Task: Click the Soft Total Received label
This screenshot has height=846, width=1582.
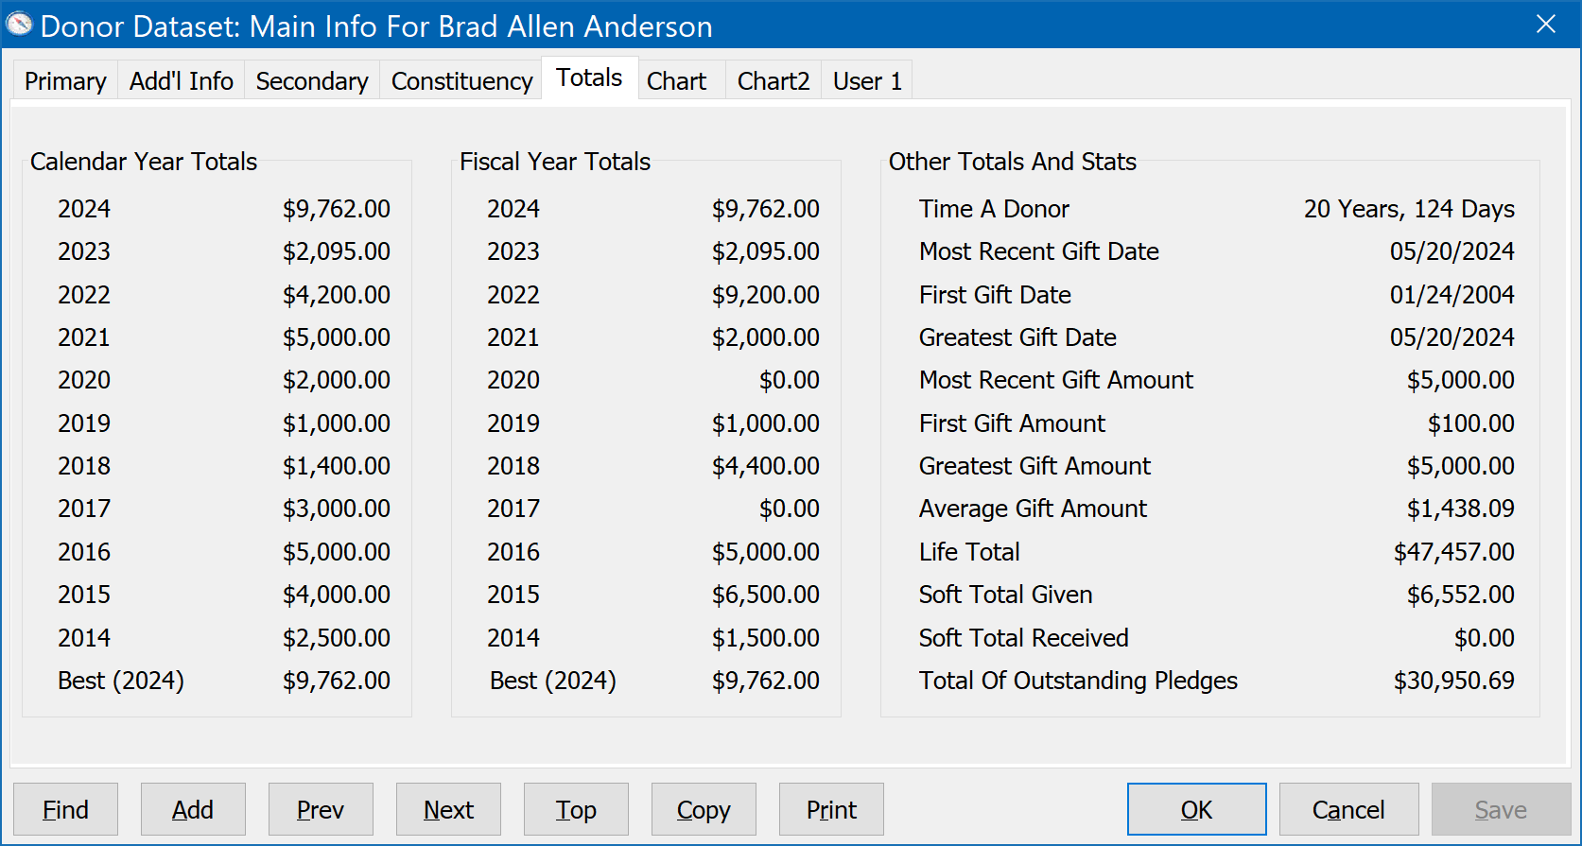Action: 1024,638
